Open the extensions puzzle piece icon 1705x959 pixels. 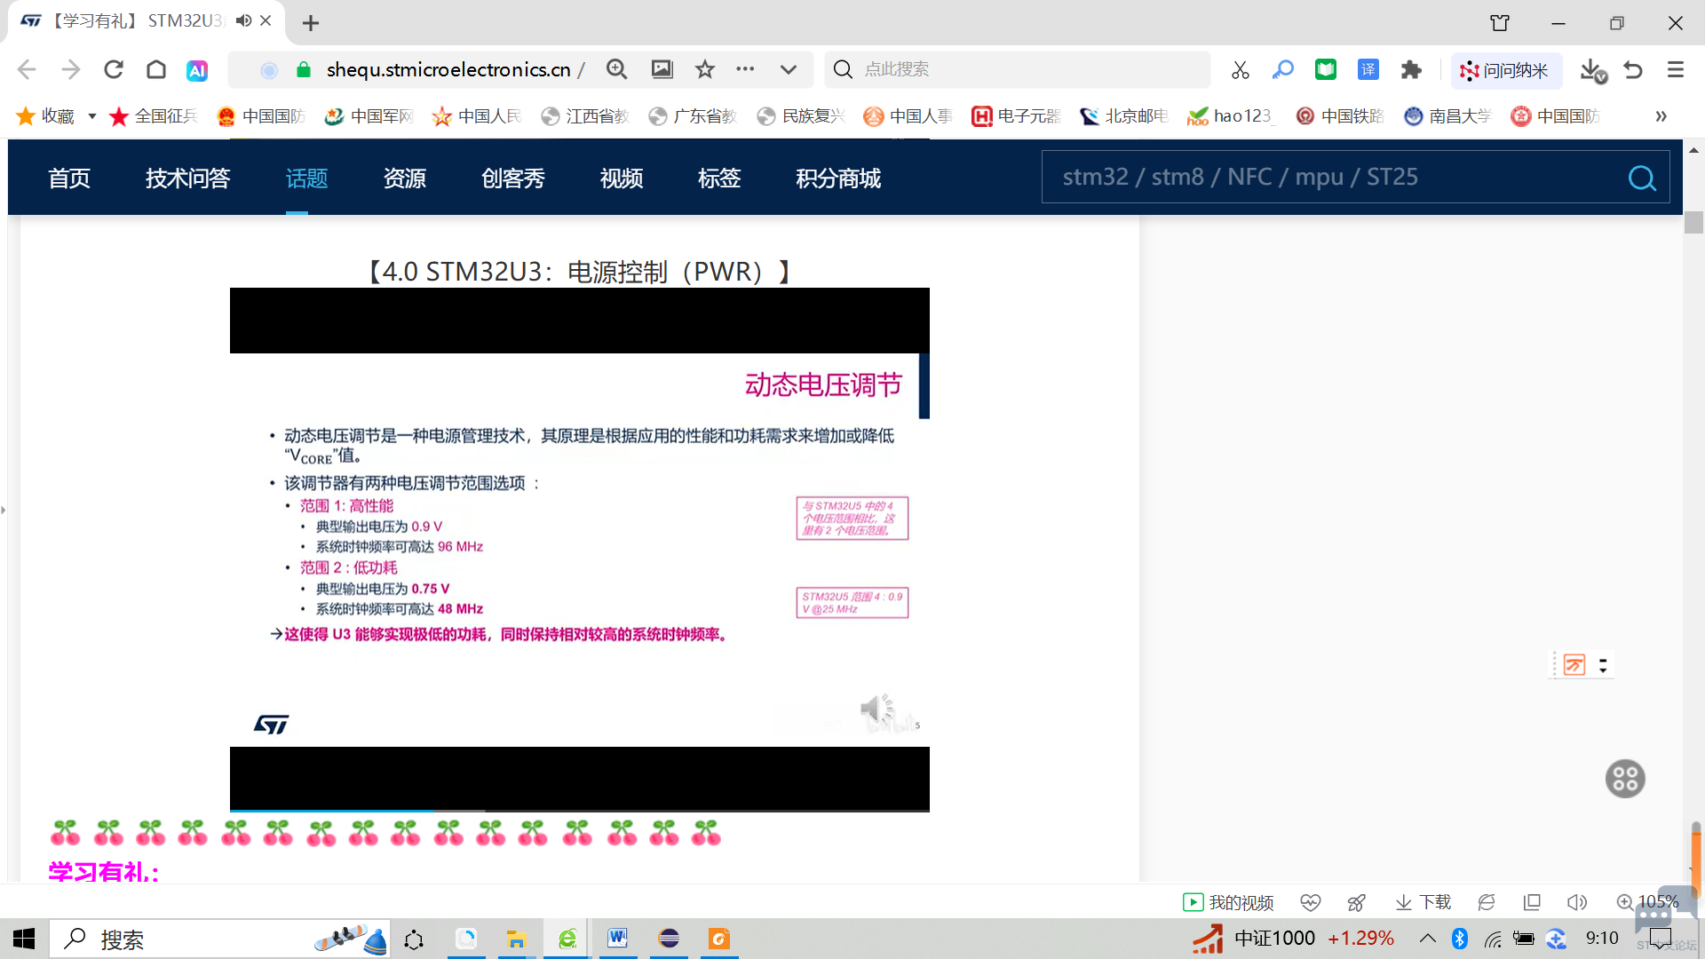(1411, 69)
